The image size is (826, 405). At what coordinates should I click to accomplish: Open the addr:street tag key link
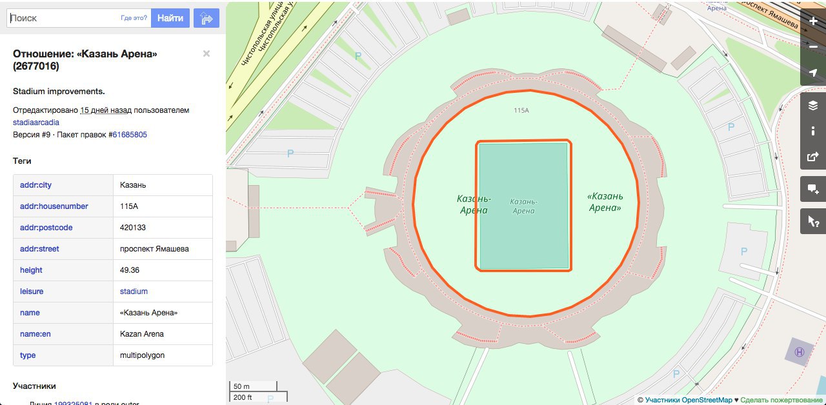click(x=39, y=249)
